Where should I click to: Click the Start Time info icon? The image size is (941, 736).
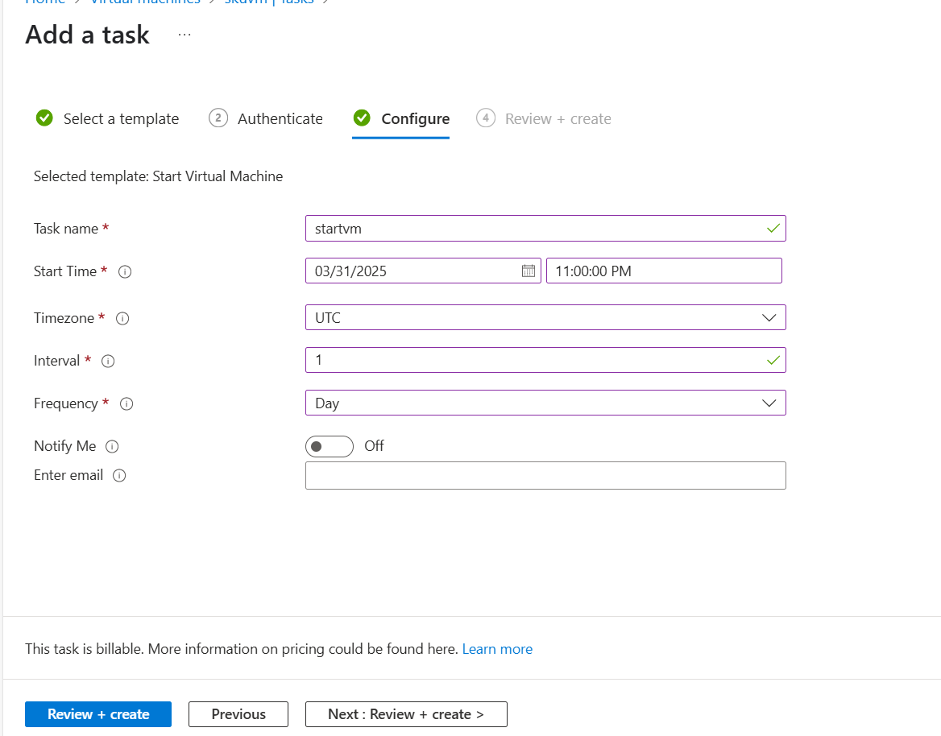click(125, 271)
